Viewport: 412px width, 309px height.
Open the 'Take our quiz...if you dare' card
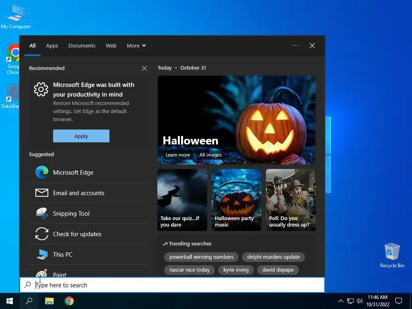(x=182, y=200)
